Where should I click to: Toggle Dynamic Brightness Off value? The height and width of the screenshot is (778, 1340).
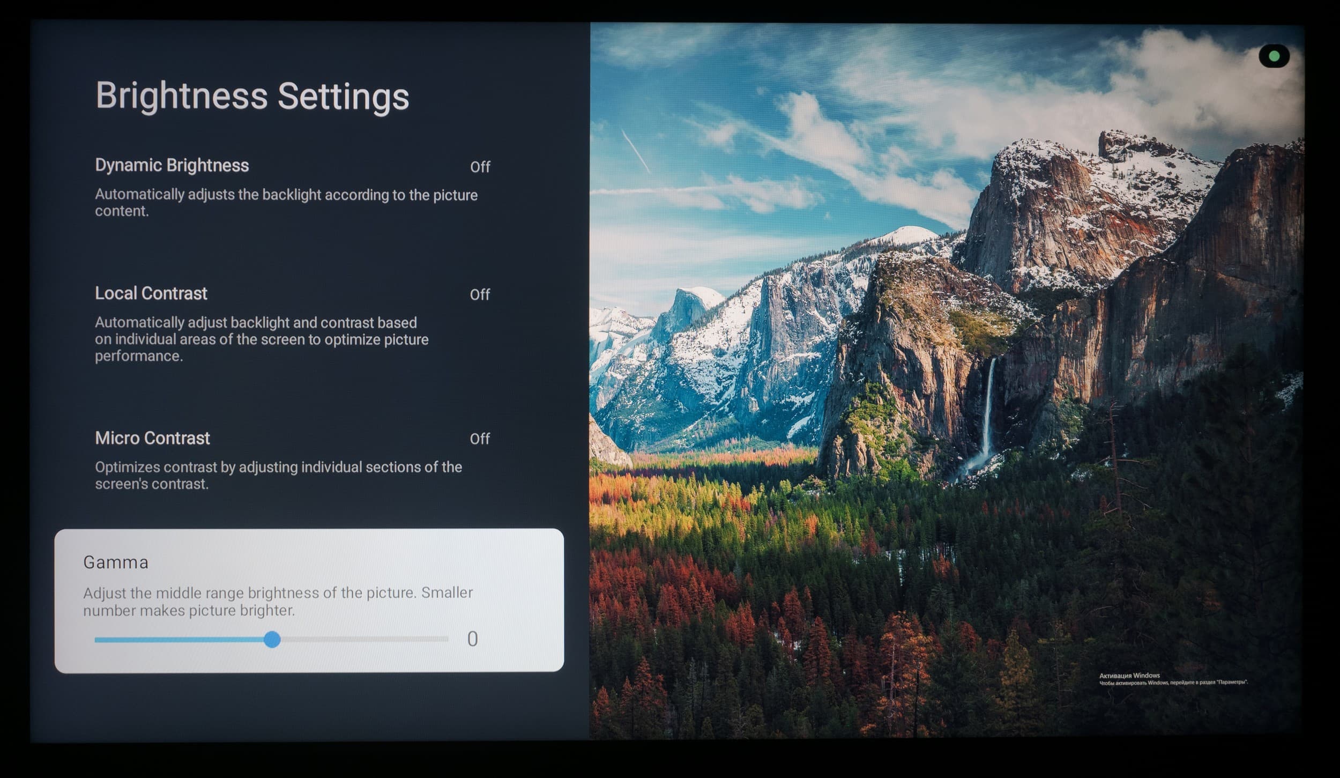click(480, 167)
